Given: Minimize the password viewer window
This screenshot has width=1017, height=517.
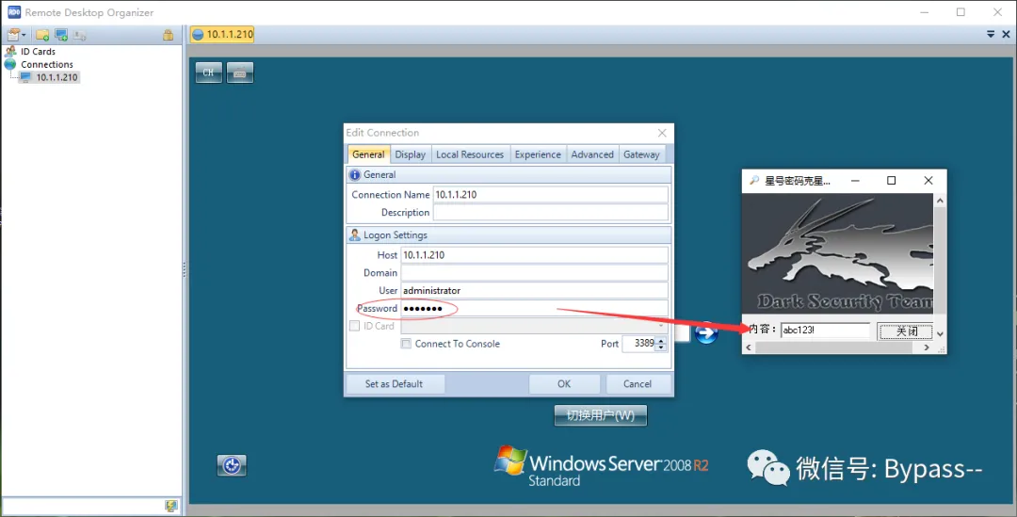Looking at the screenshot, I should (x=855, y=180).
